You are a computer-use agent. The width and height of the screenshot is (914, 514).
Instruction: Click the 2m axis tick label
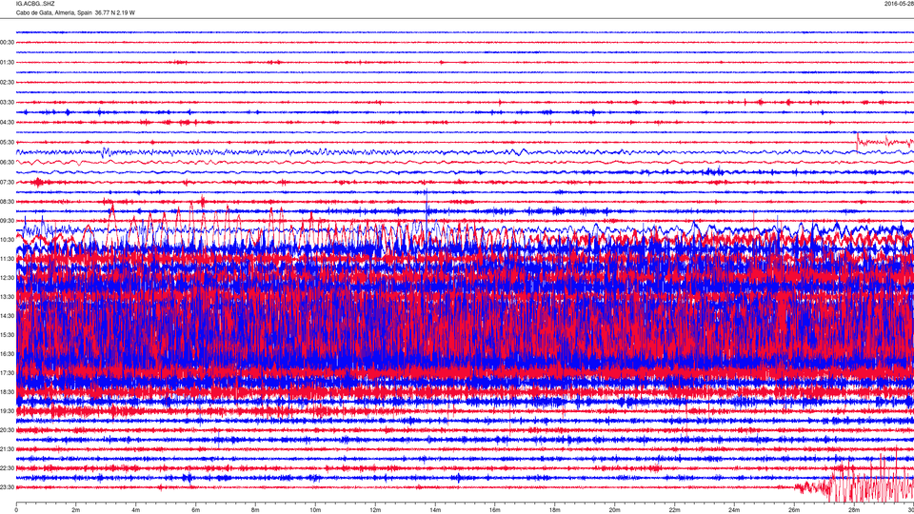pos(76,510)
